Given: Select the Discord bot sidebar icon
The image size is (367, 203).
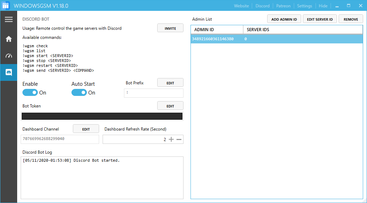Looking at the screenshot, I should tap(9, 72).
